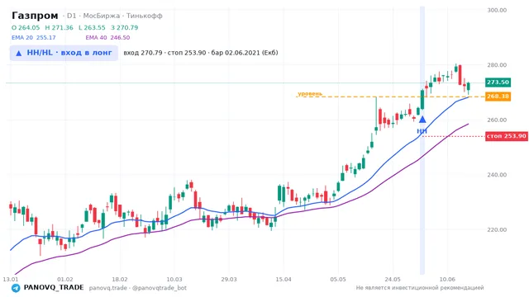Viewport: 529px width, 297px height.
Task: Click the '10.03' date on the axis
Action: click(x=174, y=280)
